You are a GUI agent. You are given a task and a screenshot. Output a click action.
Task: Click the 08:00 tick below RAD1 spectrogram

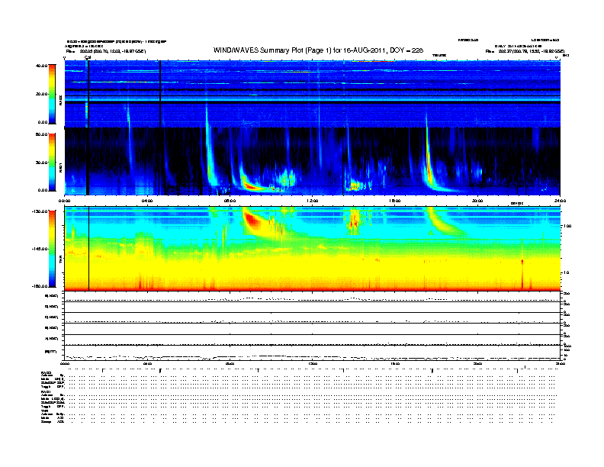(x=230, y=201)
